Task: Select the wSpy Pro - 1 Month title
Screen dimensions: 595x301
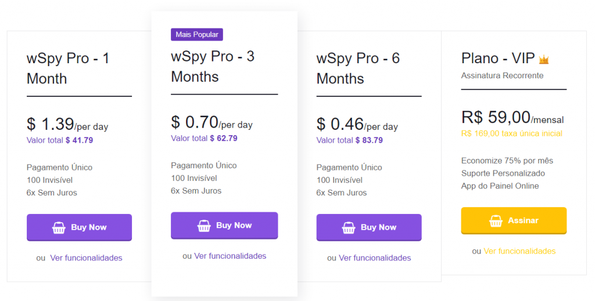Action: (68, 68)
